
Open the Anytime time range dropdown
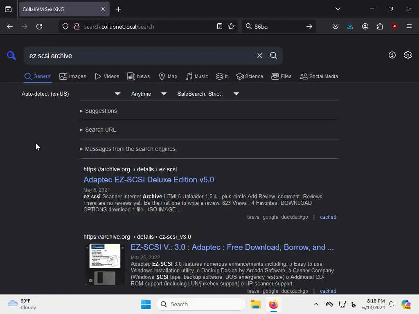click(149, 94)
